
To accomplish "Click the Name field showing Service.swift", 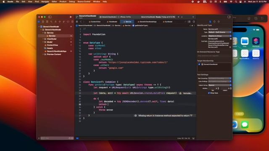I will coord(219,29).
